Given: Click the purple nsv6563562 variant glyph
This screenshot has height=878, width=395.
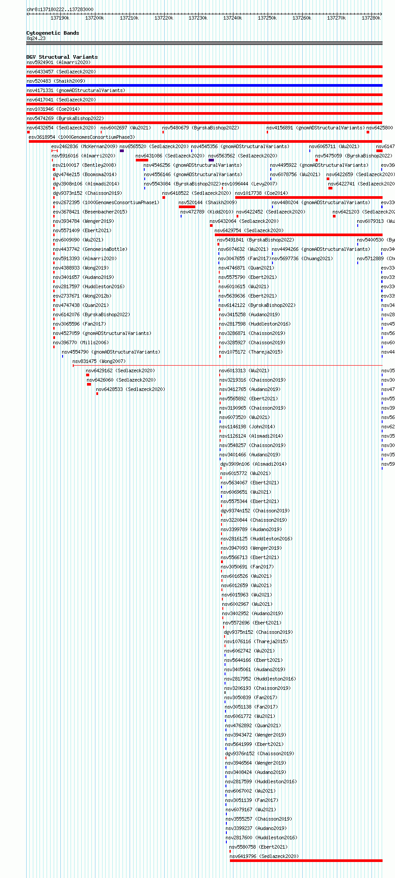Looking at the screenshot, I should click(211, 160).
